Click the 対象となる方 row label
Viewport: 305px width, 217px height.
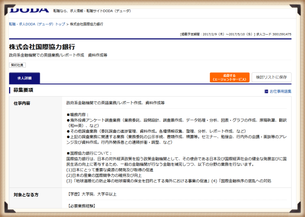26,195
